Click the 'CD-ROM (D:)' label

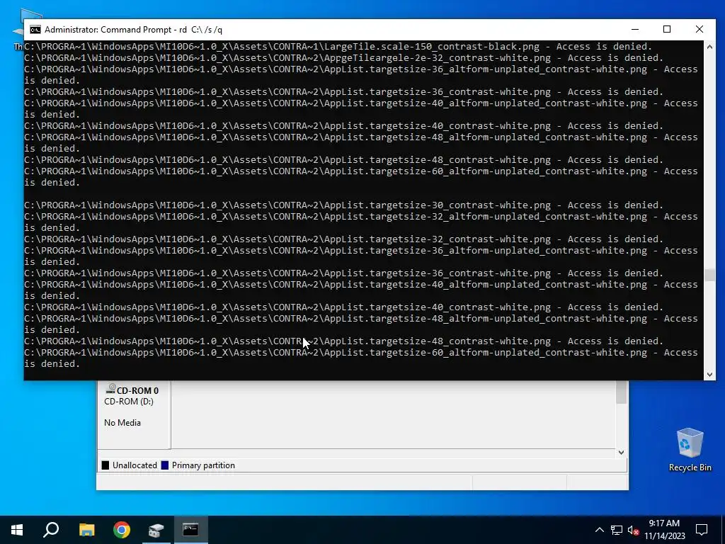(129, 401)
